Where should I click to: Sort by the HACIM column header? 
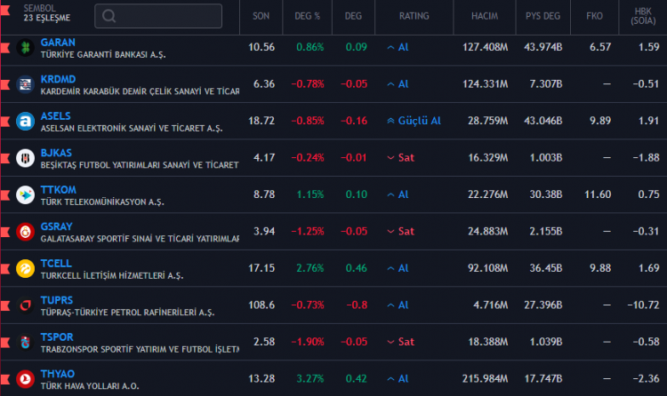(x=485, y=16)
